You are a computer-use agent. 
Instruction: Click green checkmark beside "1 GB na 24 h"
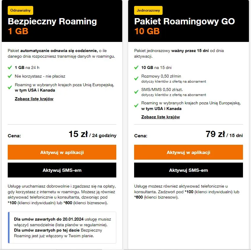pos(10,67)
